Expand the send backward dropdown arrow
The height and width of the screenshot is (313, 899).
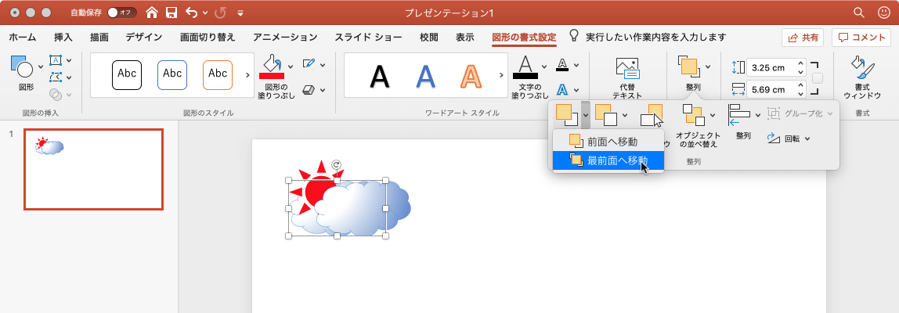[624, 115]
